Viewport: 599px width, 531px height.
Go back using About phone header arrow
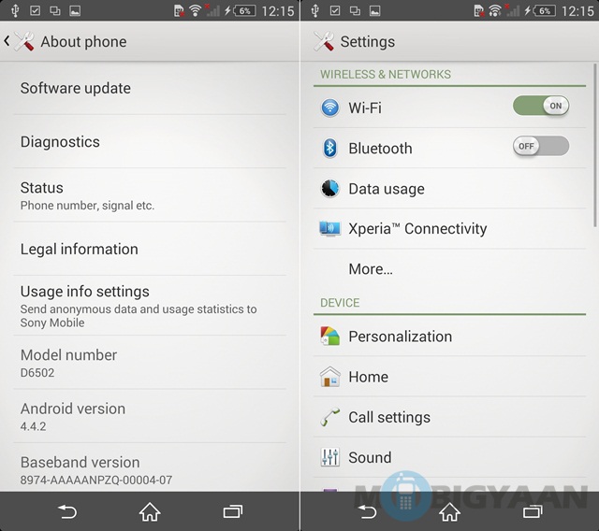tap(7, 41)
